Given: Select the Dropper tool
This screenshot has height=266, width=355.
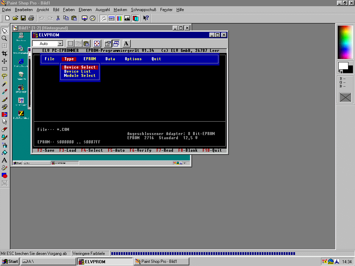Looking at the screenshot, I should [x=5, y=91].
